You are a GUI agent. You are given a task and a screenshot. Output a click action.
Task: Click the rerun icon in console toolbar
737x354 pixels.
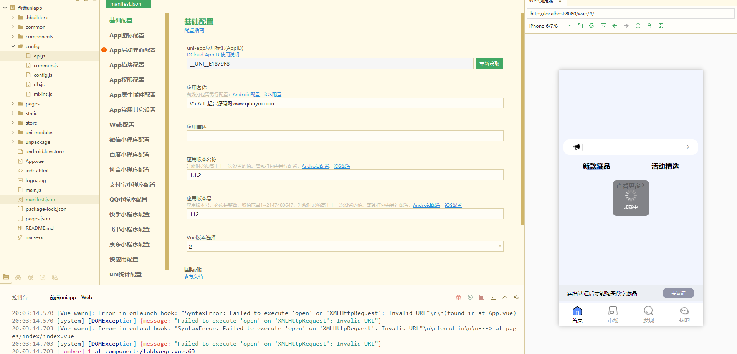tap(470, 297)
